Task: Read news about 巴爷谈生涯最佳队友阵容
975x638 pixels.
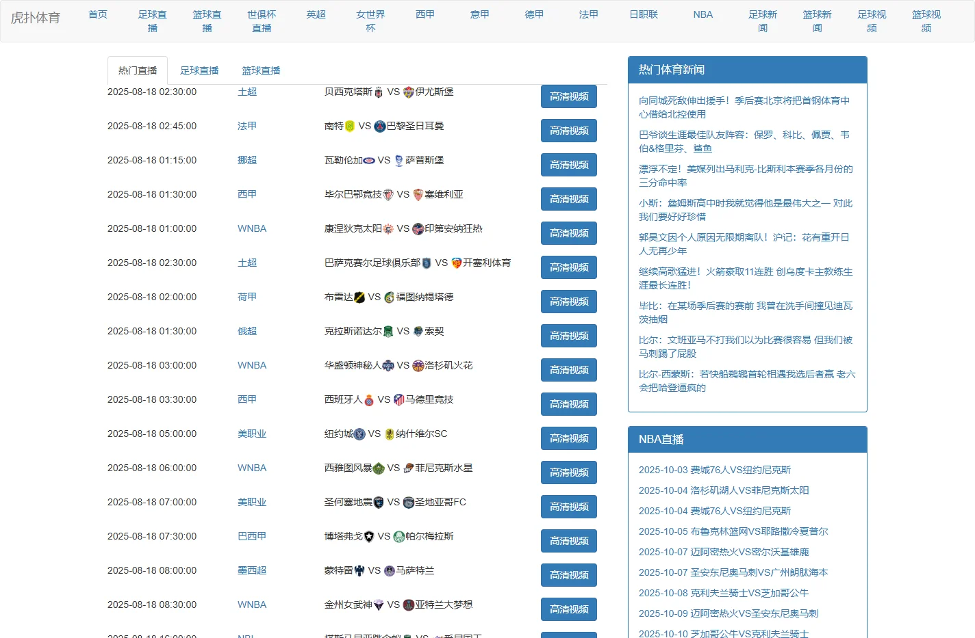Action: click(x=744, y=142)
